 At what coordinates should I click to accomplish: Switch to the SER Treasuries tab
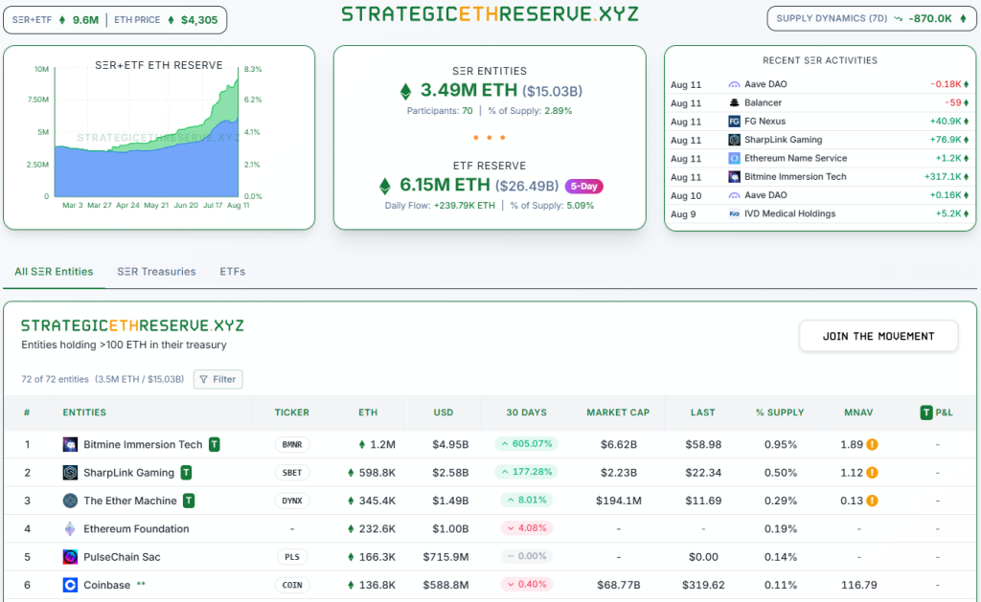[x=156, y=272]
